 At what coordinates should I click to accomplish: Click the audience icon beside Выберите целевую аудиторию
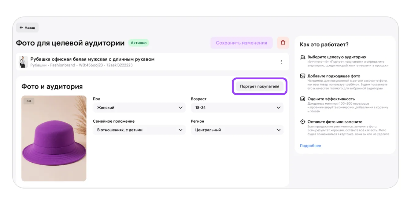(302, 57)
